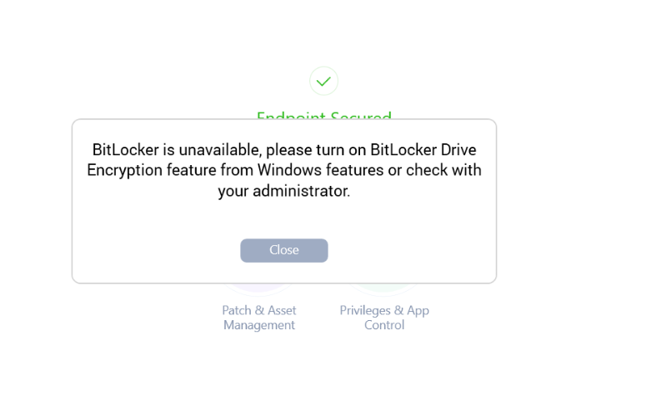
Task: Click the word 'Management' under Patch & Asset
Action: click(x=259, y=325)
